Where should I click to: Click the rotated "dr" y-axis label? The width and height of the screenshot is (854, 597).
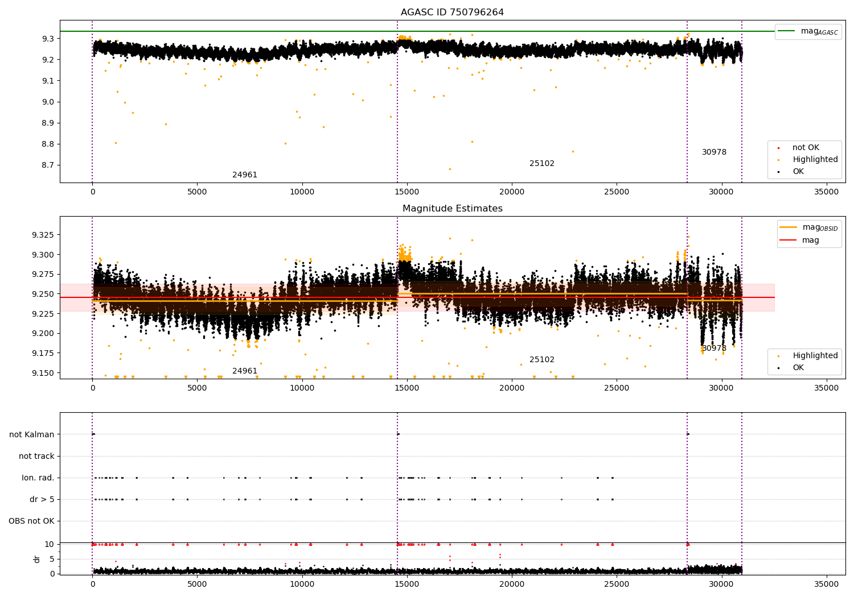pyautogui.click(x=37, y=559)
